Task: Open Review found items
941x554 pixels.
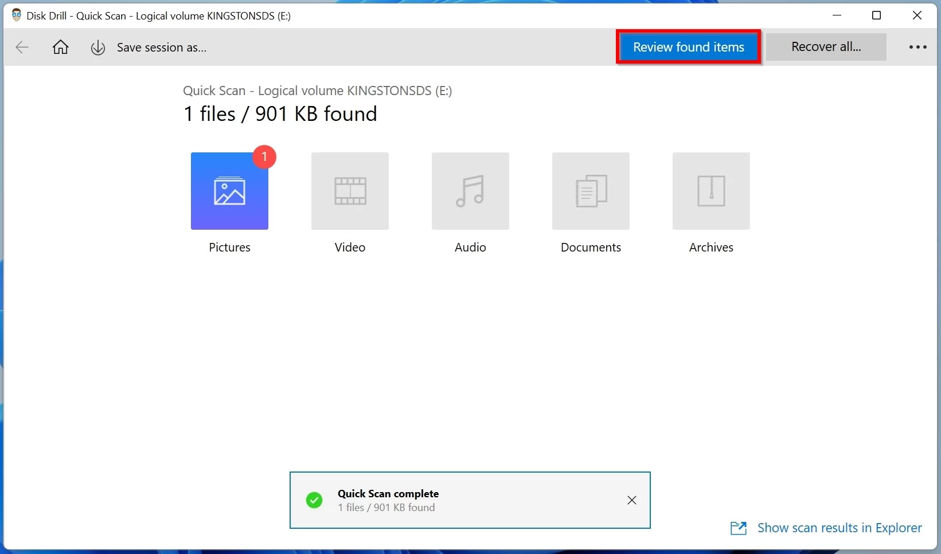Action: (688, 47)
